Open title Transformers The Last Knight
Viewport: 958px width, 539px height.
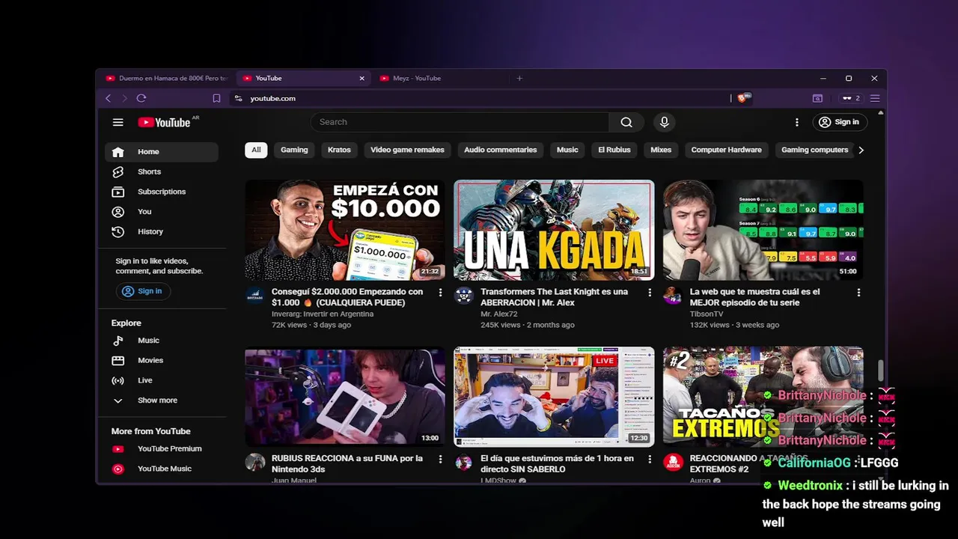554,297
